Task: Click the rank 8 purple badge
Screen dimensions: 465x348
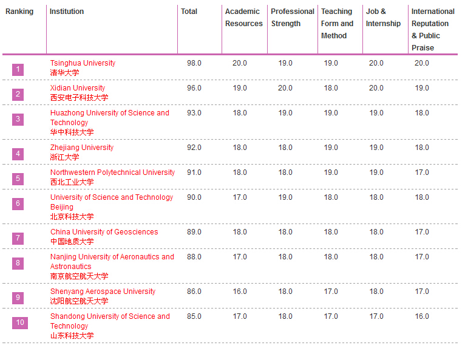Action: point(18,264)
